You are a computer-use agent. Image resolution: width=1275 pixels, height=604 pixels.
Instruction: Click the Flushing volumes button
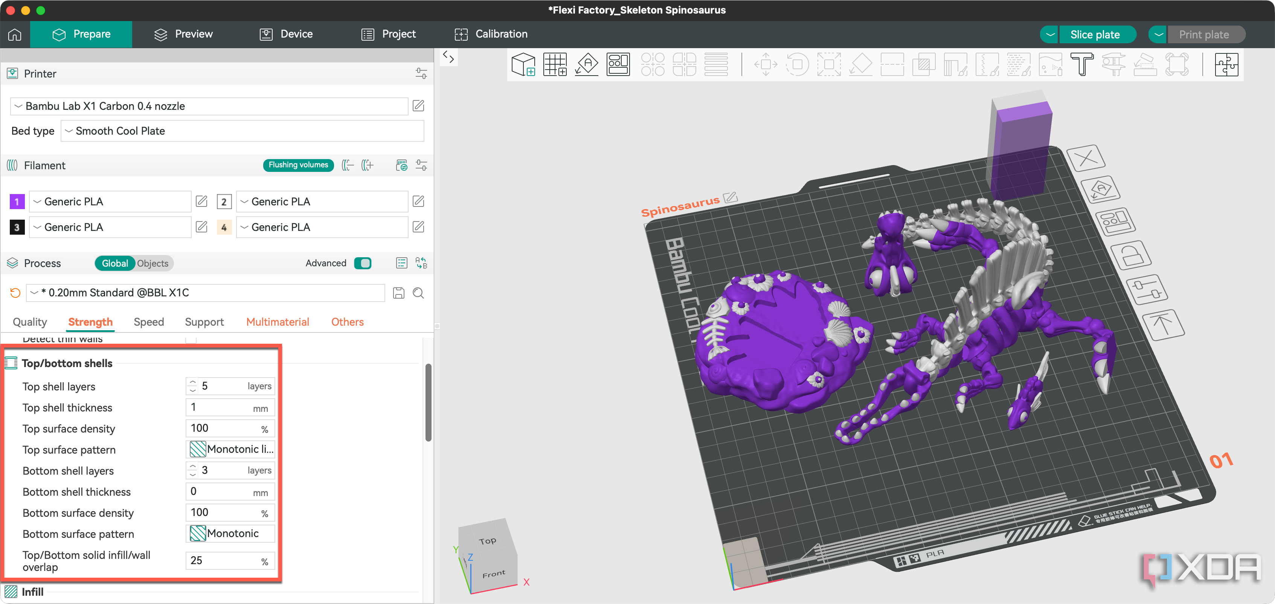pos(299,165)
